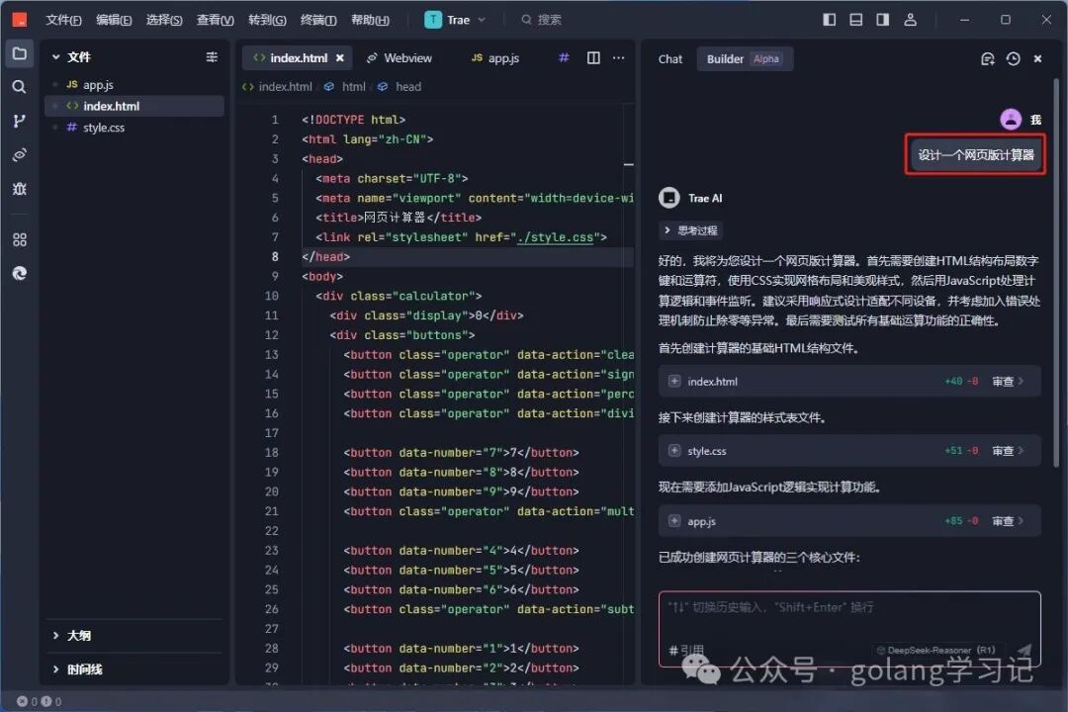This screenshot has width=1068, height=712.
Task: Toggle the bottom panel layout icon
Action: tap(856, 19)
